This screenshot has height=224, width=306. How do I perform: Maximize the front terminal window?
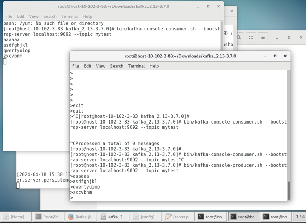point(275,56)
